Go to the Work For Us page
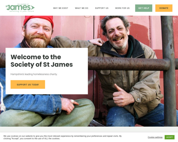178x142 pixels. (122, 8)
